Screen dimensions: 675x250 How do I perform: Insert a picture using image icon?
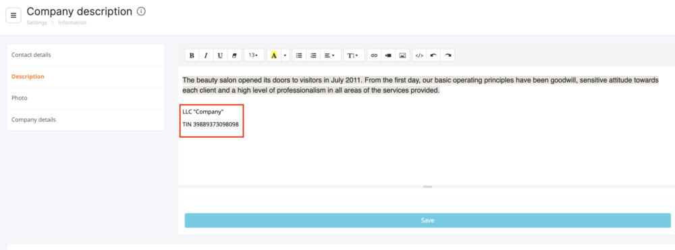(x=402, y=55)
